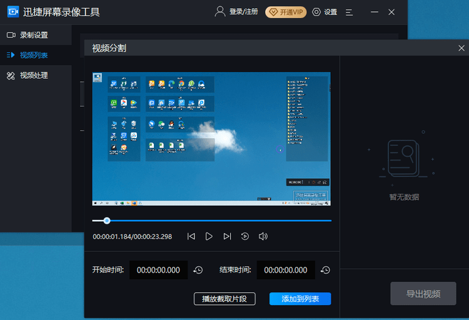Screen dimensions: 469x320
Task: Click the 录制设置 camera icon
Action: click(11, 35)
